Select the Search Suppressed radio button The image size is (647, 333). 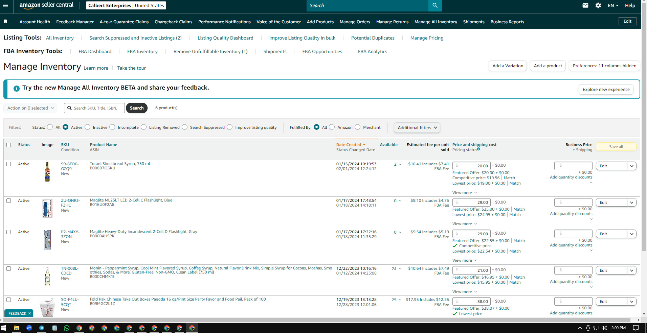click(185, 127)
